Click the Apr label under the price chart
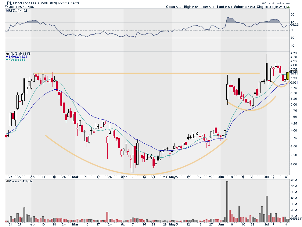The image size is (302, 227). point(124,177)
